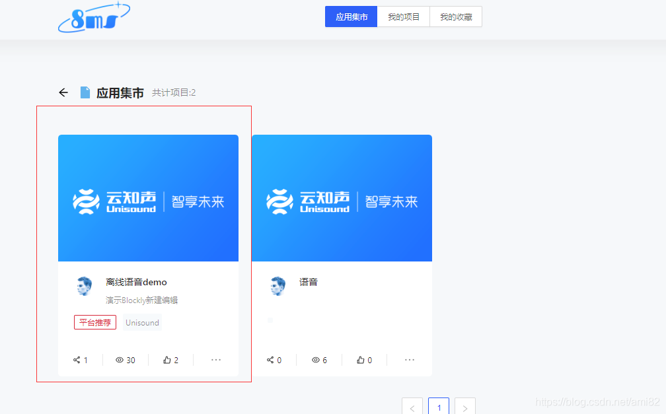Screen dimensions: 666x414
Task: Open the more options menu on 离线语音demo
Action: 216,360
